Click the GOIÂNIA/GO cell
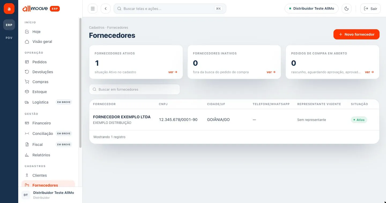Viewport: 386px width, 203px height. 218,120
